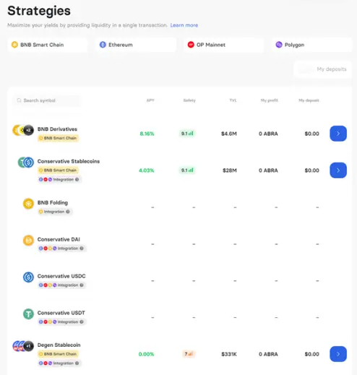This screenshot has width=357, height=375.
Task: Sort by the My deposit column header
Action: (309, 100)
